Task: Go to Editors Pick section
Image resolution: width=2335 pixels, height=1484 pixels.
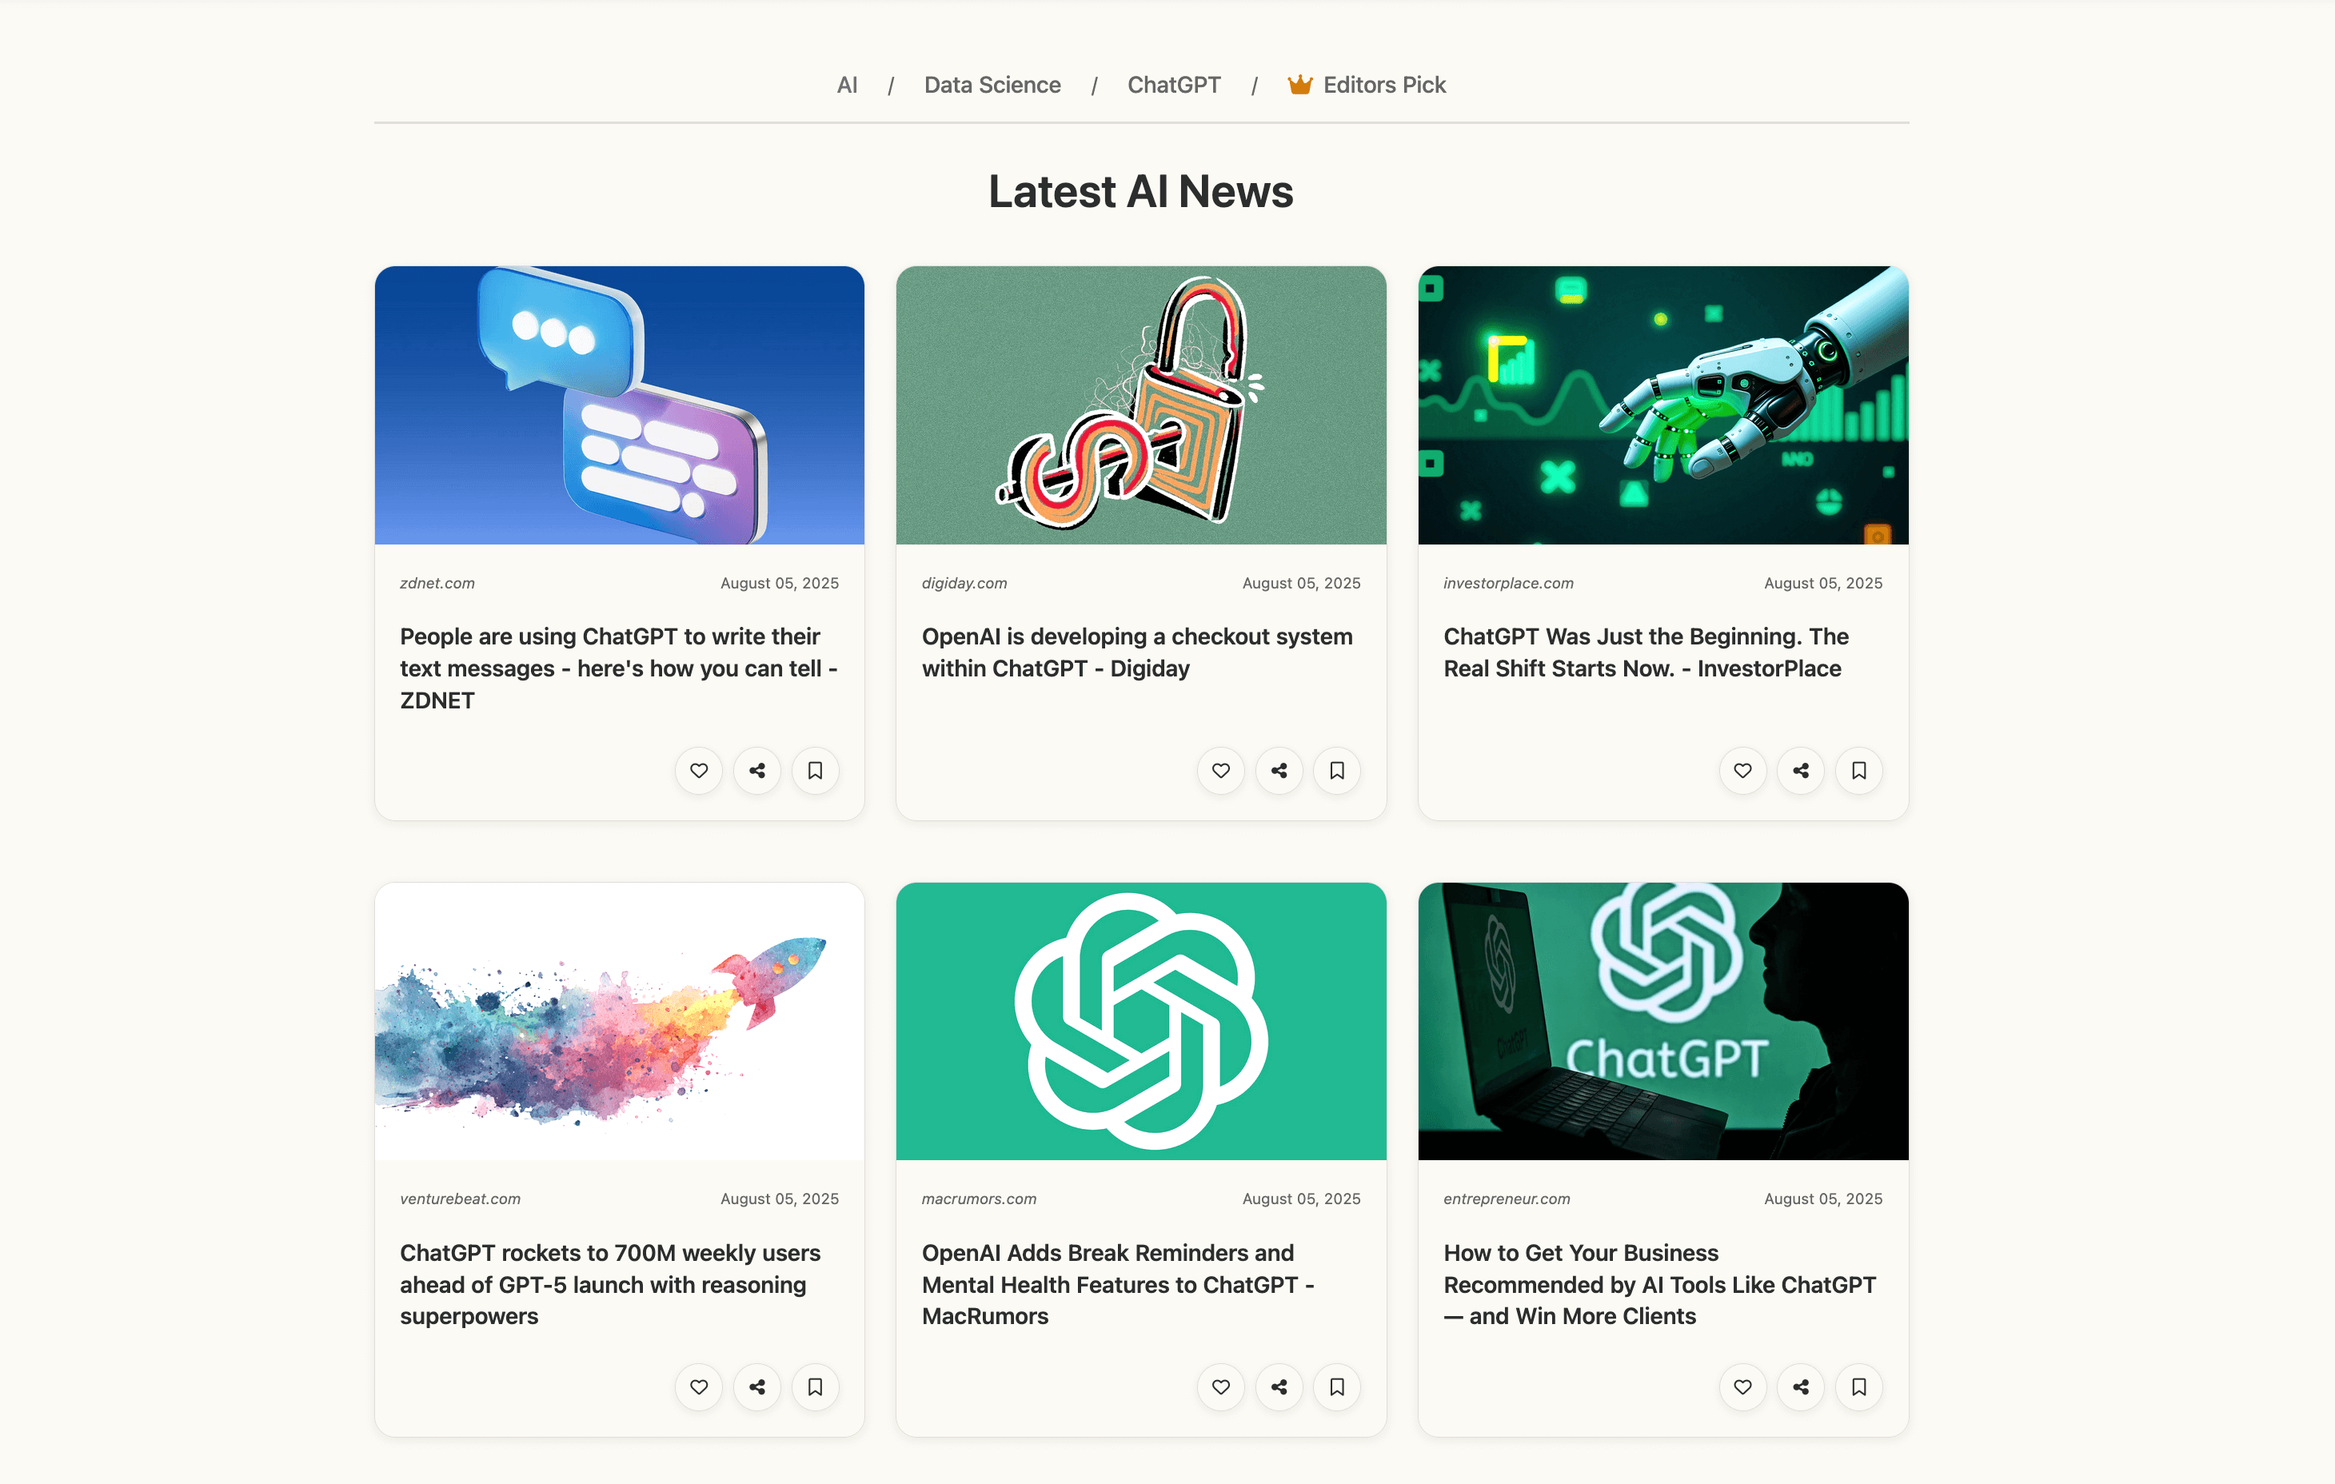Action: coord(1367,86)
